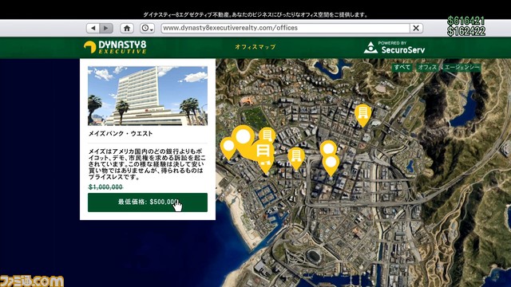Open the history clock dropdown
Image resolution: width=511 pixels, height=287 pixels.
[x=147, y=29]
